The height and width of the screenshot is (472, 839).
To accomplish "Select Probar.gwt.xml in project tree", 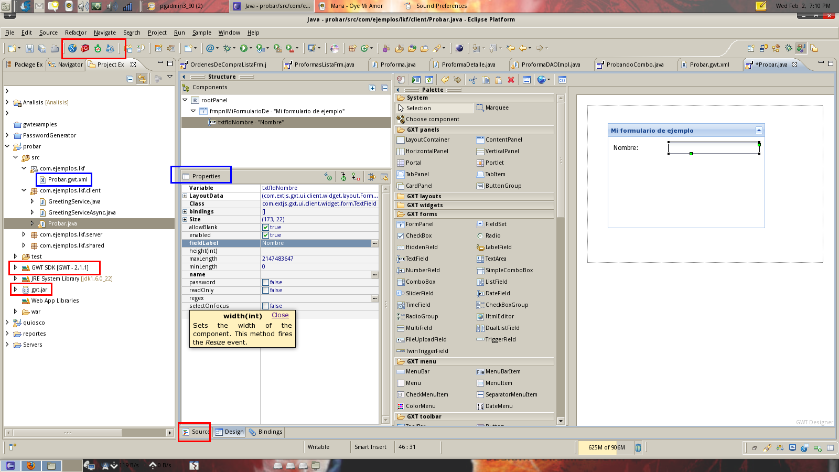I will point(63,179).
